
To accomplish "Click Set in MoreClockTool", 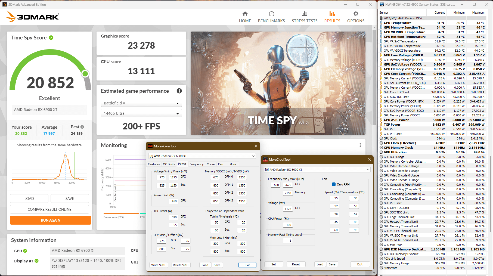I will tap(274, 264).
